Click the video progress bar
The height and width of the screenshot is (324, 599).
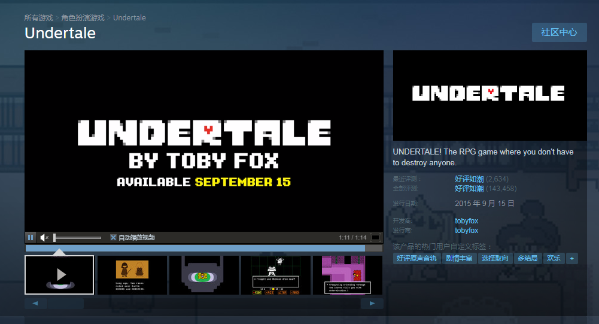click(204, 249)
